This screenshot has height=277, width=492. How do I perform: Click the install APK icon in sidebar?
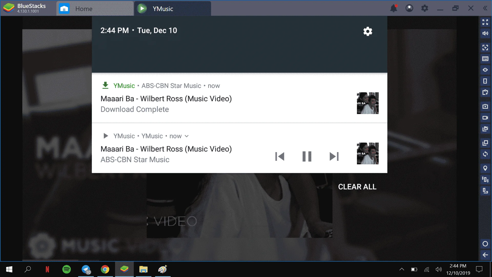click(485, 92)
